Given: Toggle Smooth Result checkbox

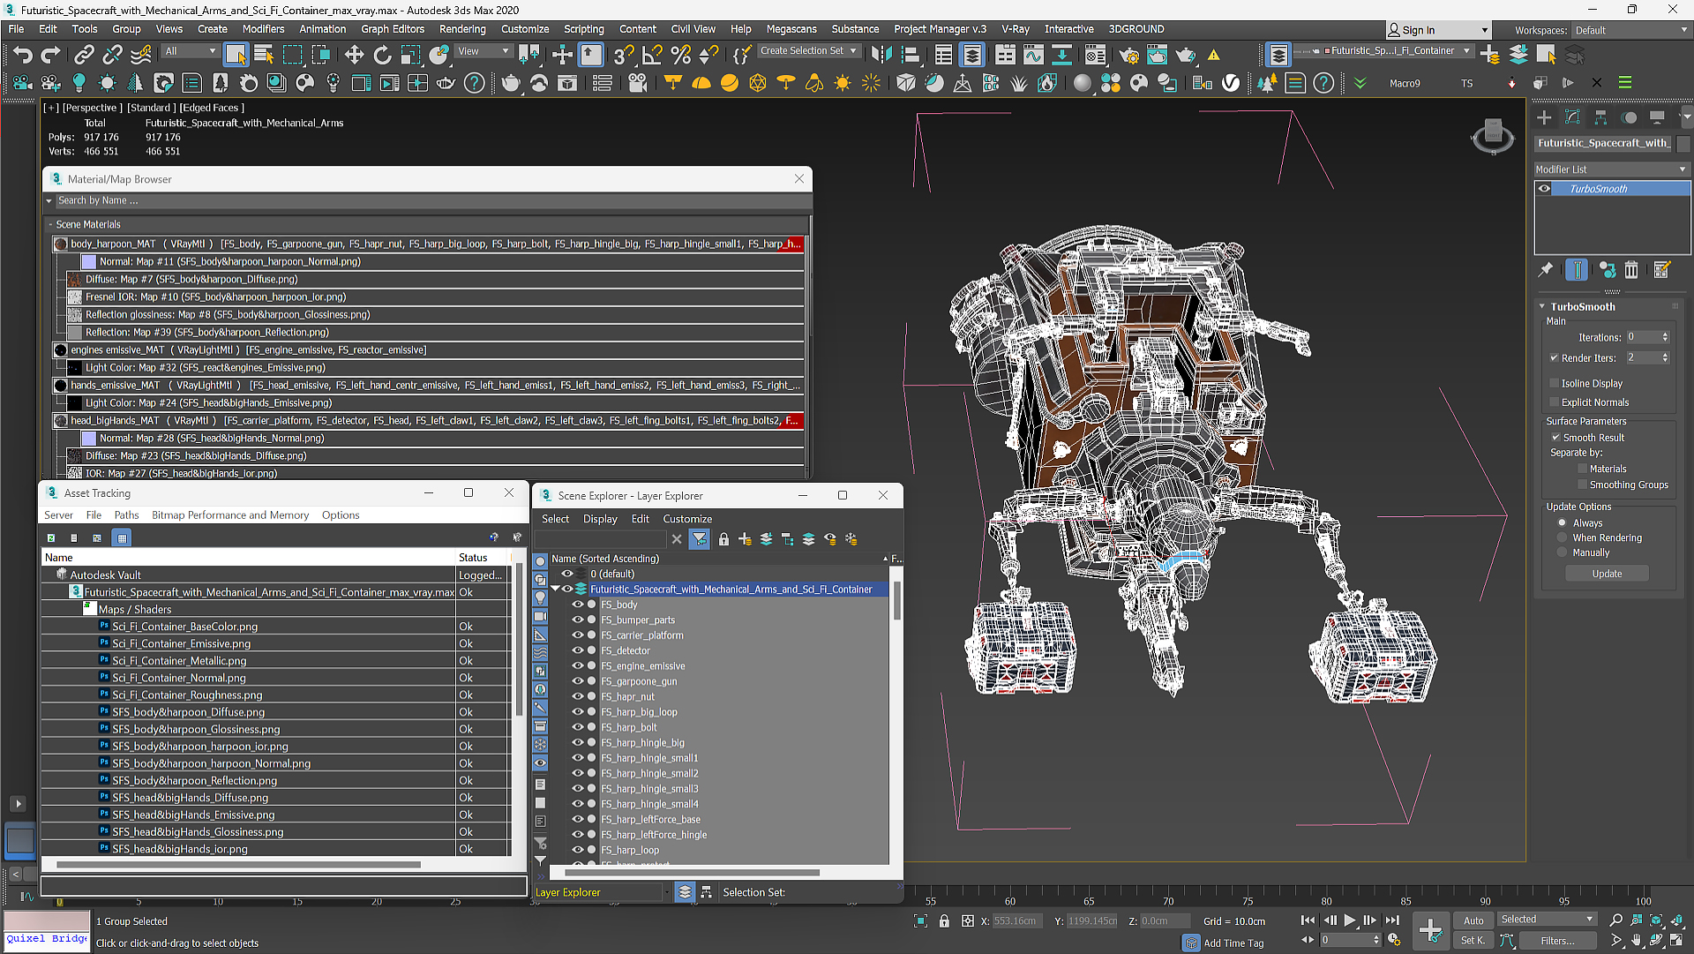Looking at the screenshot, I should (1556, 438).
